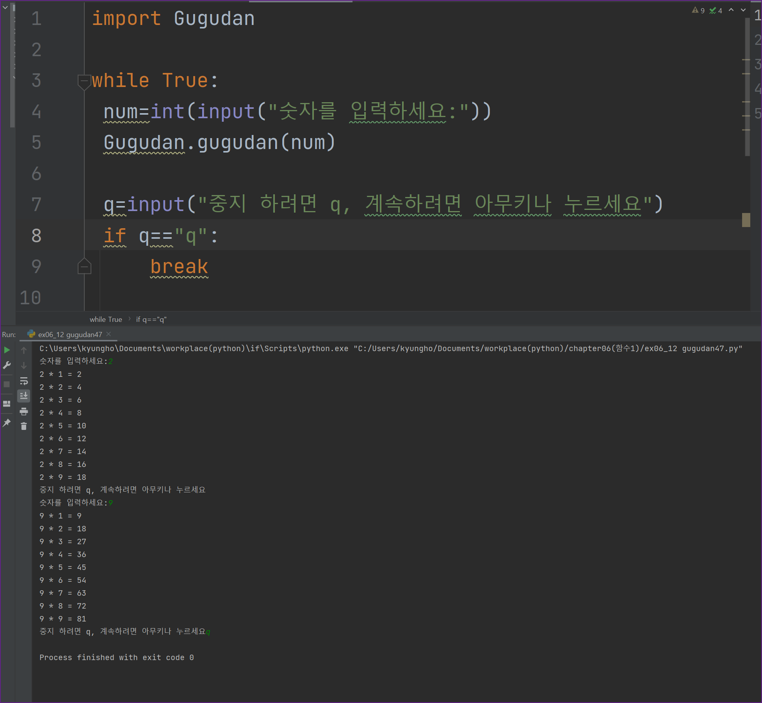762x703 pixels.
Task: Toggle Scroll to the End button
Action: pyautogui.click(x=24, y=396)
